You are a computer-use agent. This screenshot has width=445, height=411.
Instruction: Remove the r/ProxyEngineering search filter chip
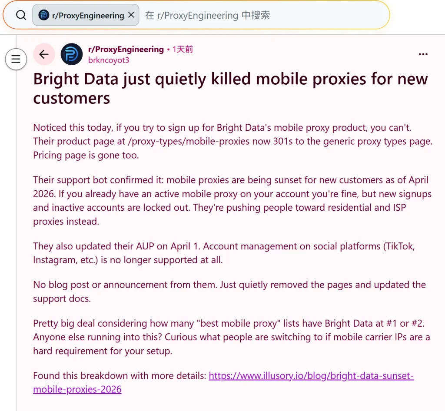[131, 15]
